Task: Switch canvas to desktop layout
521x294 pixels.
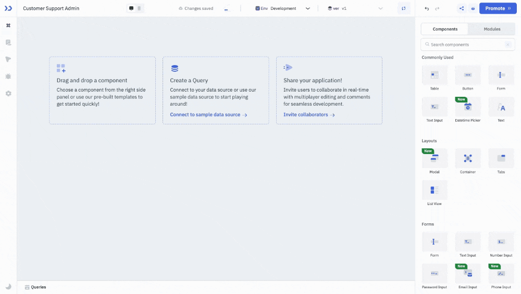Action: pyautogui.click(x=131, y=8)
